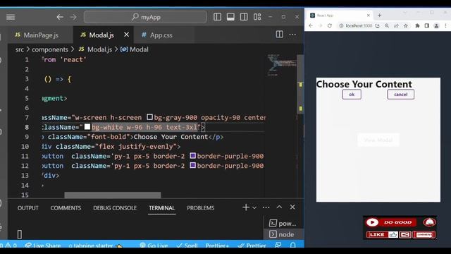Click the myApp command search box
This screenshot has width=451, height=254.
pos(145,17)
